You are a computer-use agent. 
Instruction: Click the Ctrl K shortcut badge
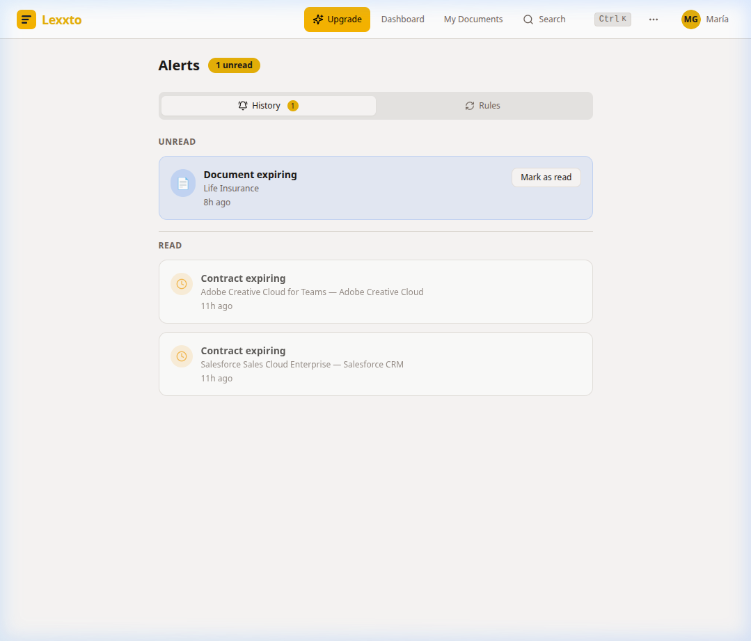612,19
